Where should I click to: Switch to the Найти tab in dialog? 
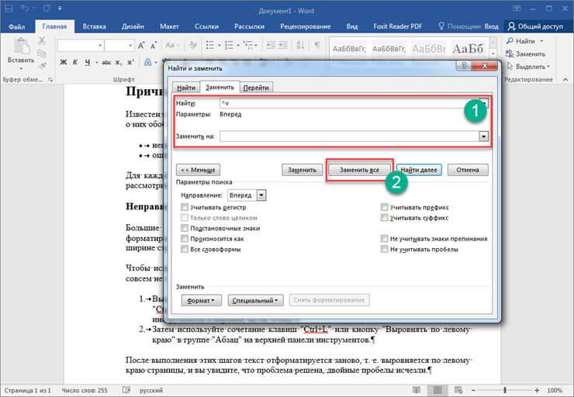click(x=186, y=88)
